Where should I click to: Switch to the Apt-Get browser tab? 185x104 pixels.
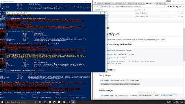[140, 3]
